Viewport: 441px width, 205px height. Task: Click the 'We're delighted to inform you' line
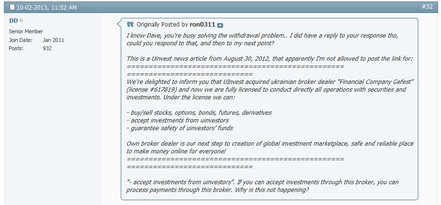tap(270, 82)
